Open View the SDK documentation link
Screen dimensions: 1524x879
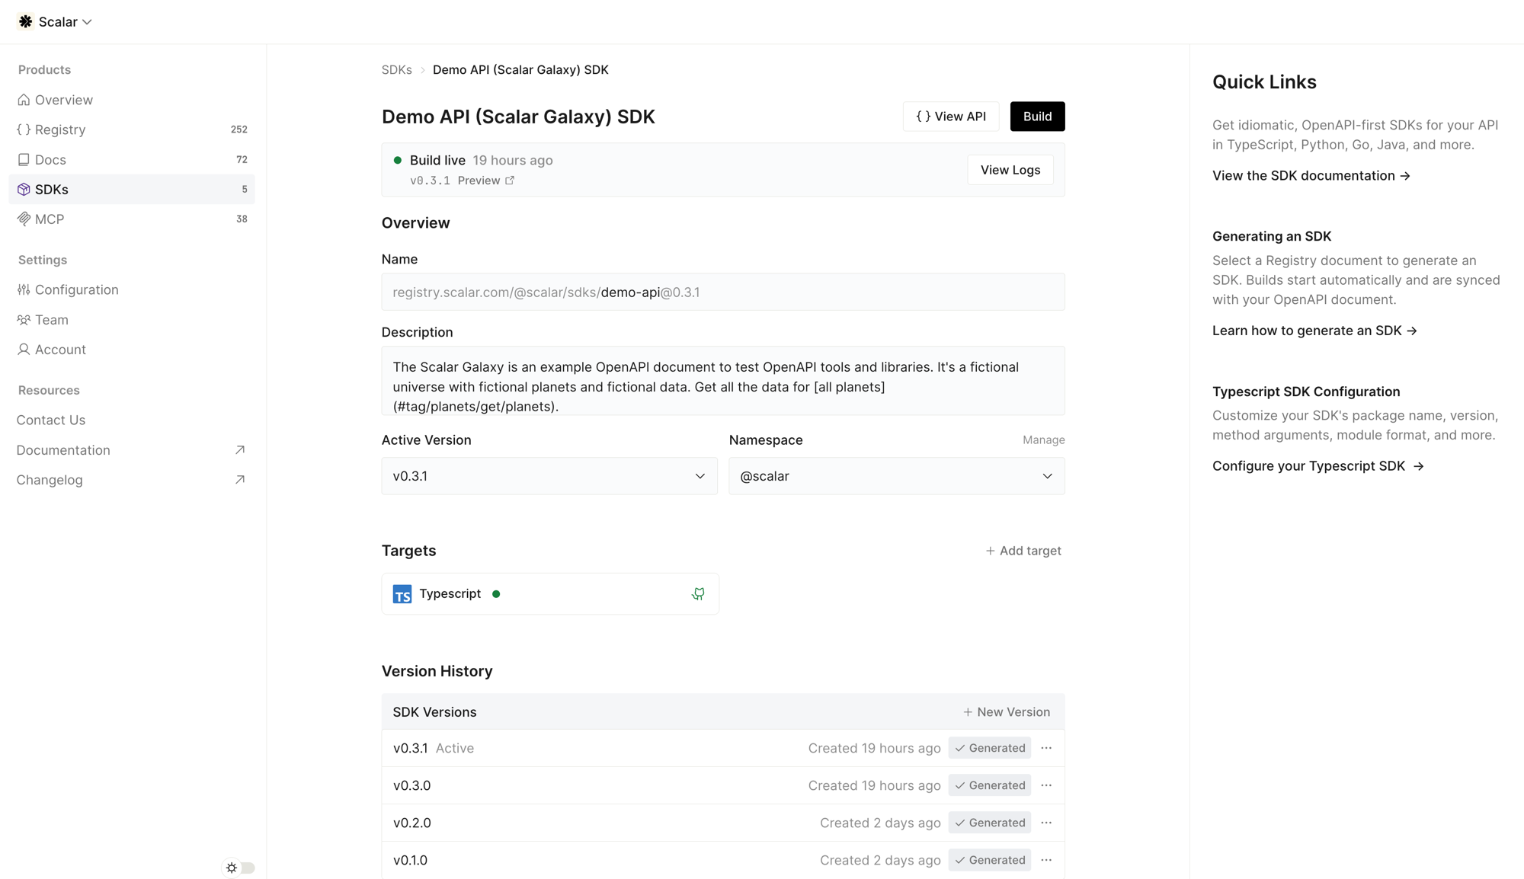[x=1311, y=176]
